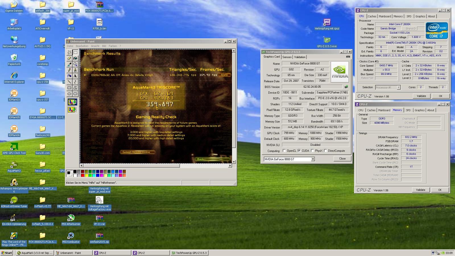
Task: Choose the transparent selection option in Paint
Action: [72, 109]
